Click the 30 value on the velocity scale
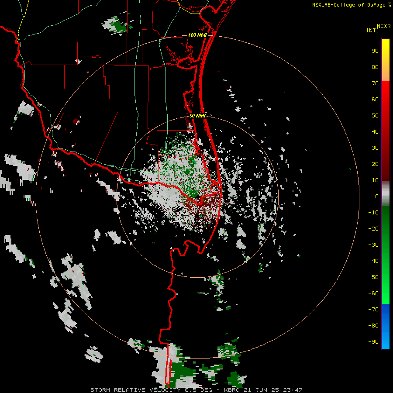The width and height of the screenshot is (393, 393). point(375,148)
